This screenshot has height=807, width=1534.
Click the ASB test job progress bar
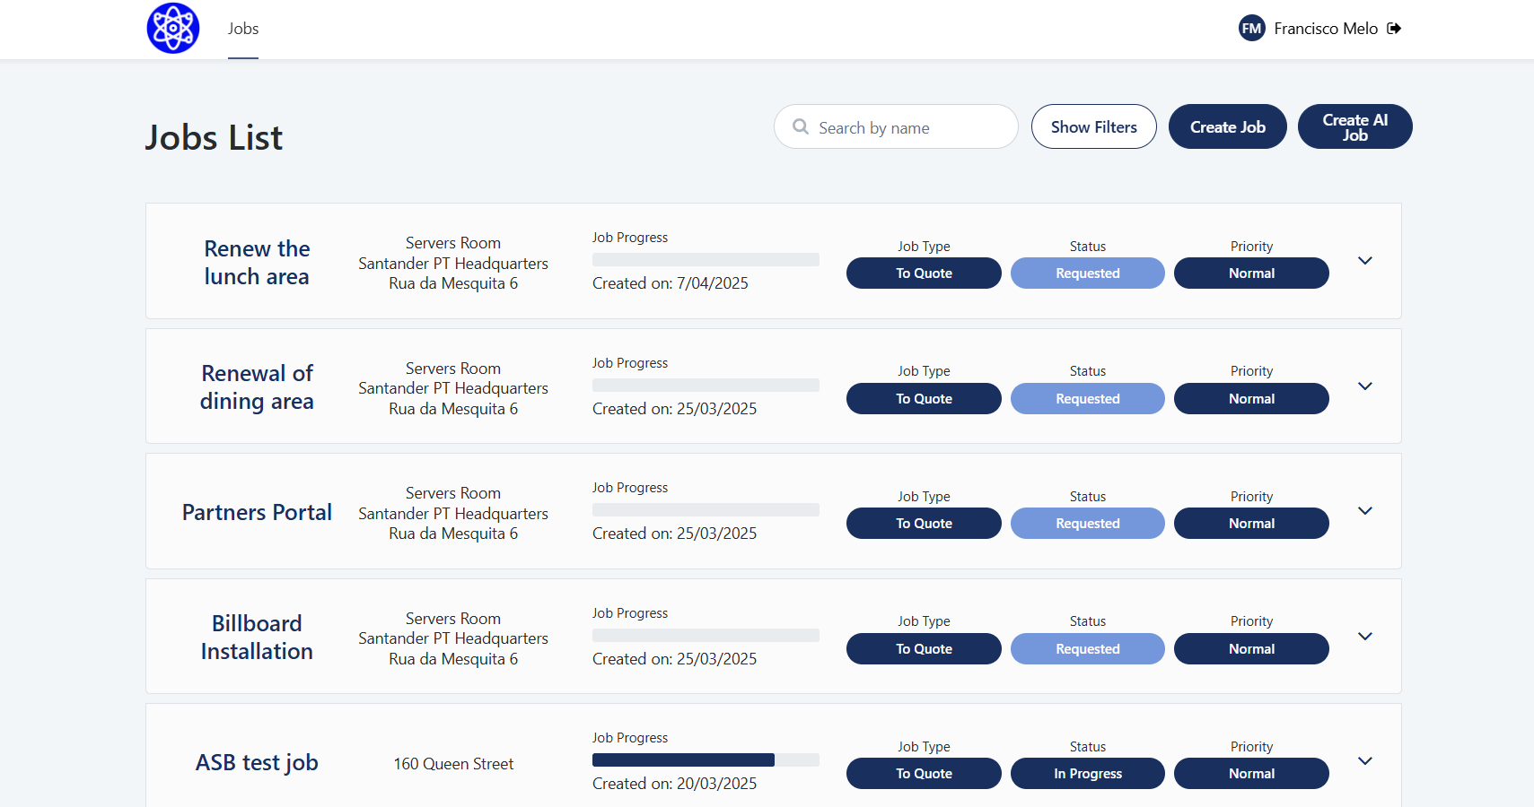click(706, 760)
